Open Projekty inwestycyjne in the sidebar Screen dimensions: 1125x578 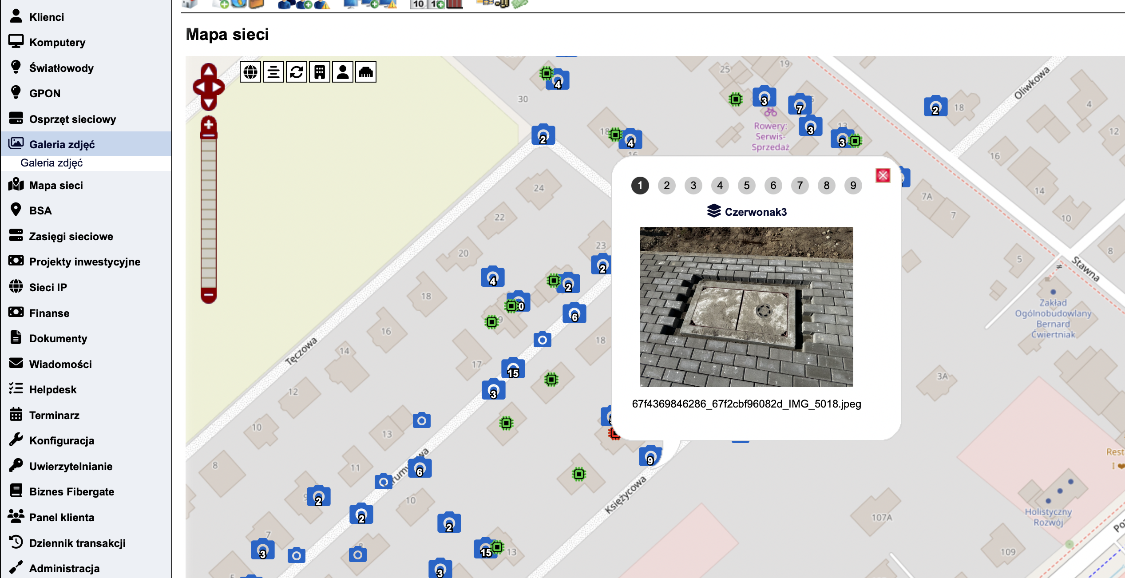[x=86, y=261]
